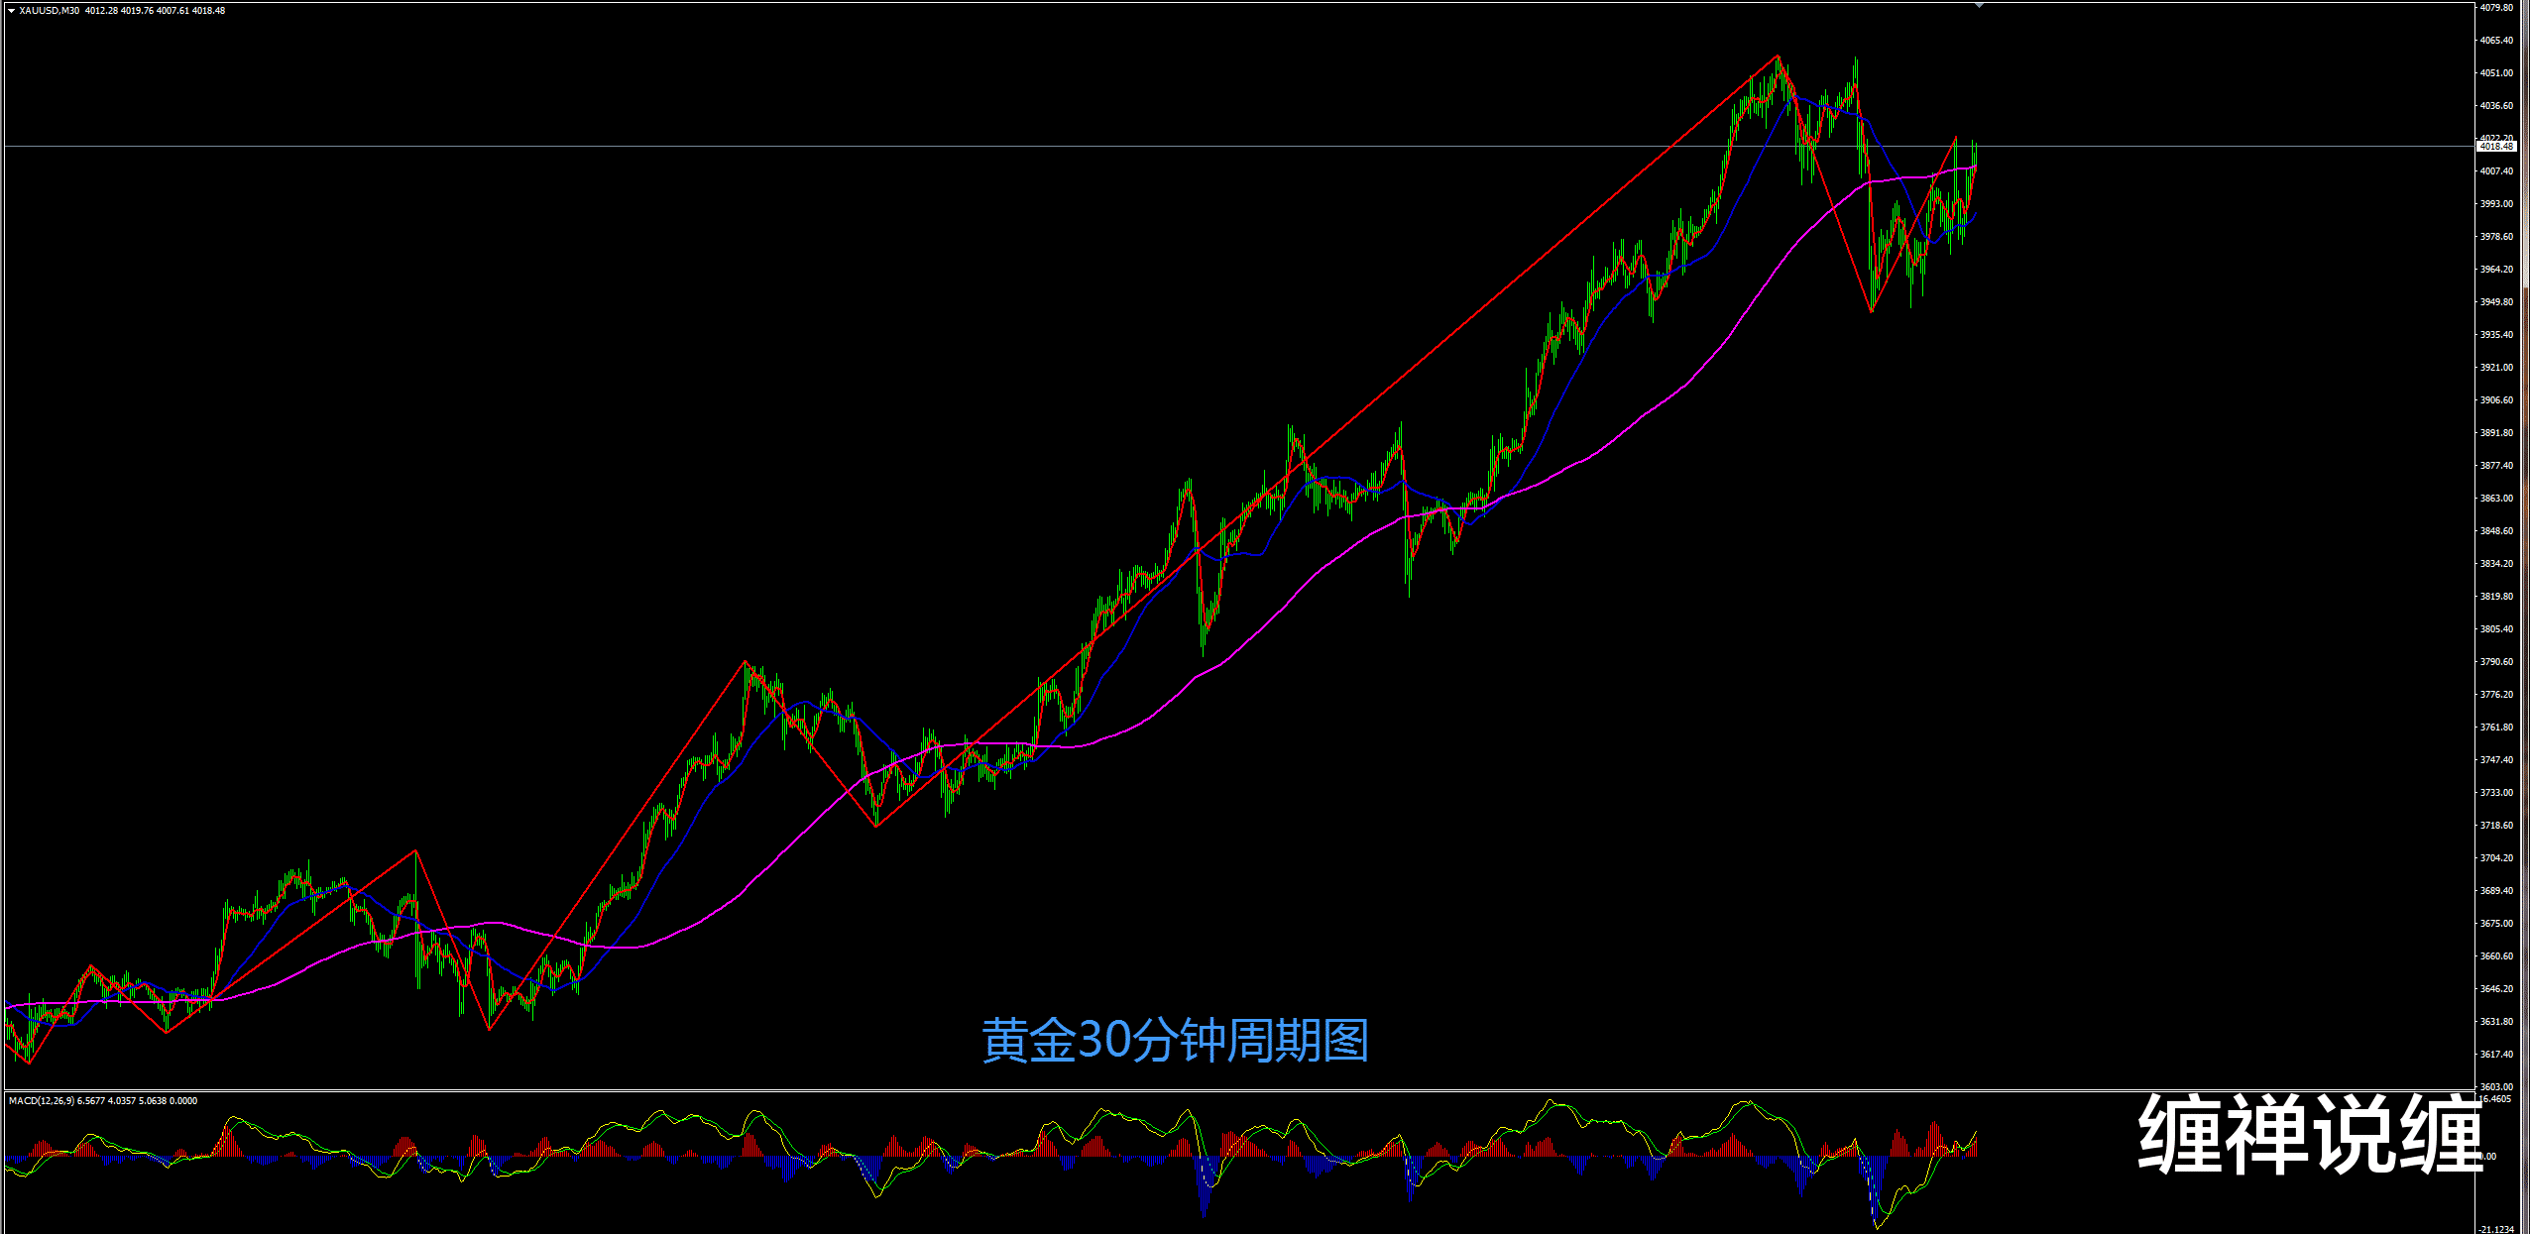Click the 4051.00 price scale label
This screenshot has width=2530, height=1234.
2496,73
